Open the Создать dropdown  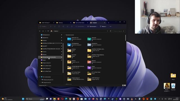(43, 26)
